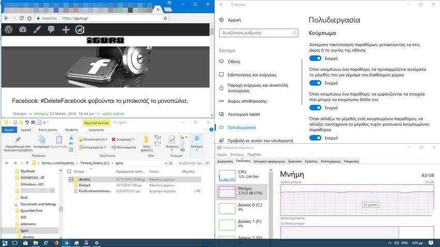Go back in the Settings window
440x247 pixels.
tap(222, 5)
